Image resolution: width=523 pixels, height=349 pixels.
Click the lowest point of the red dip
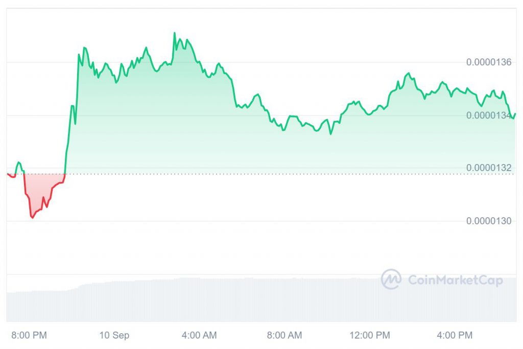[32, 218]
